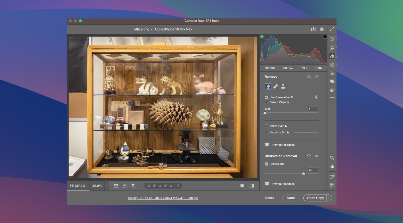This screenshot has width=403, height=223.
Task: Select the Remove eraser tool in sidebar
Action: 332,56
